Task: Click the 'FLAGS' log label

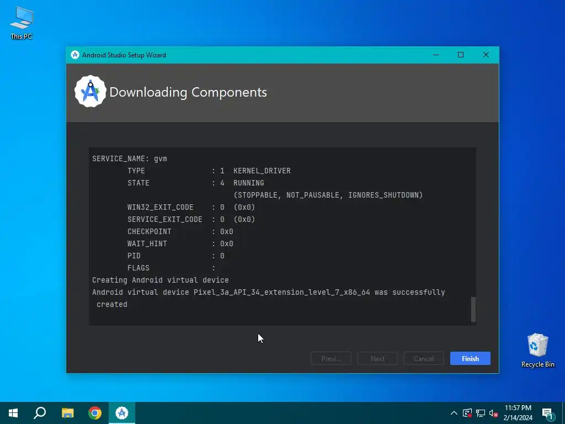Action: point(138,268)
